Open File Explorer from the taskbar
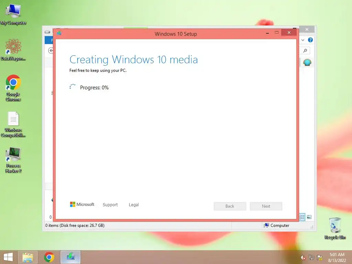The width and height of the screenshot is (352, 264). point(28,257)
